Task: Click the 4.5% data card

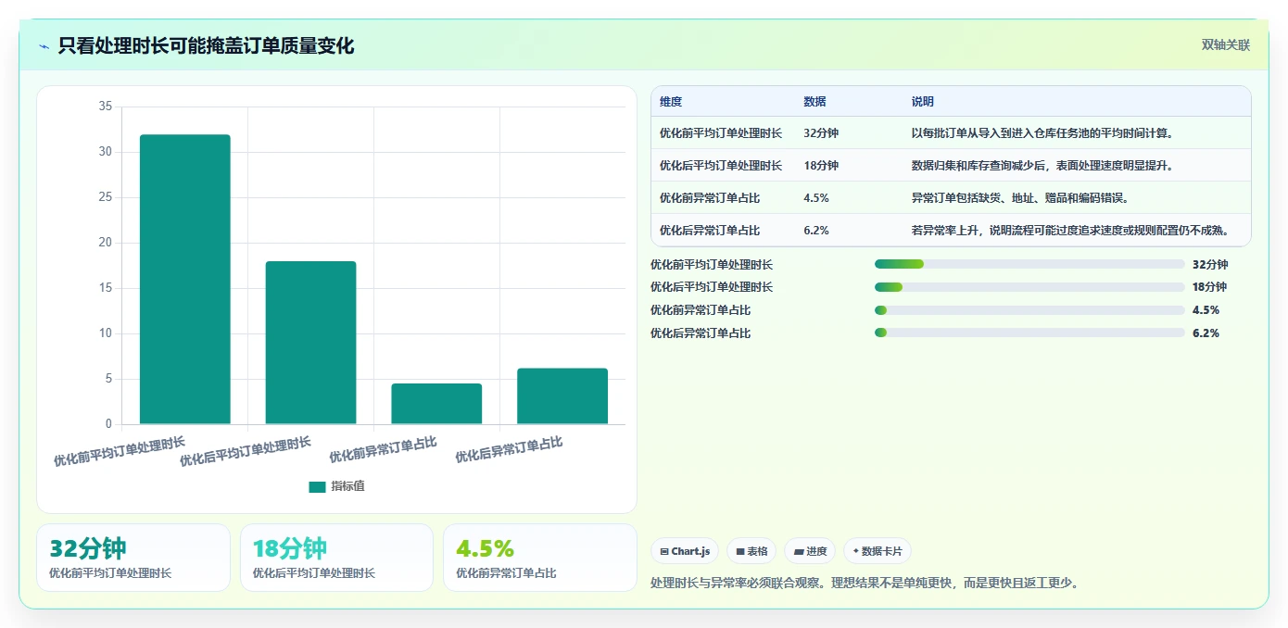Action: click(x=540, y=558)
